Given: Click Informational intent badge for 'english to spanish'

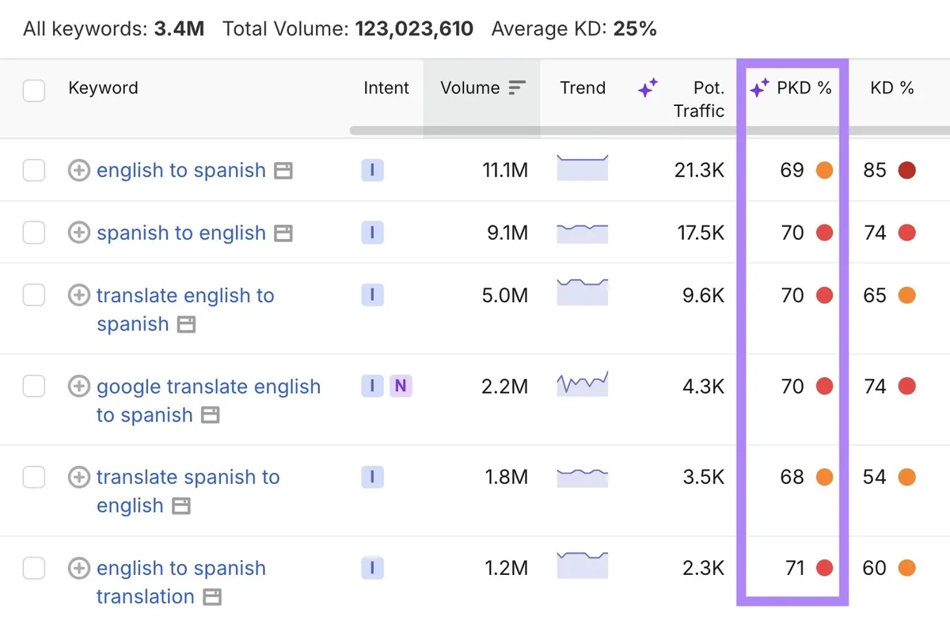Looking at the screenshot, I should (x=372, y=170).
